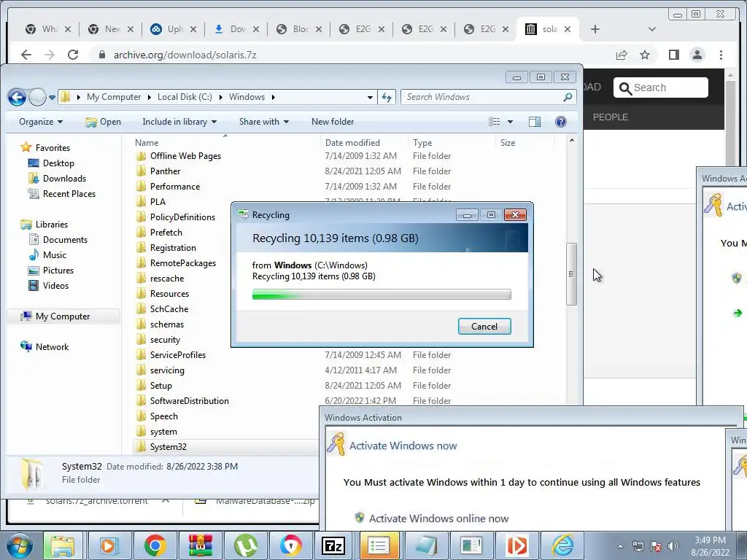Click the volume speaker tray icon

point(673,546)
